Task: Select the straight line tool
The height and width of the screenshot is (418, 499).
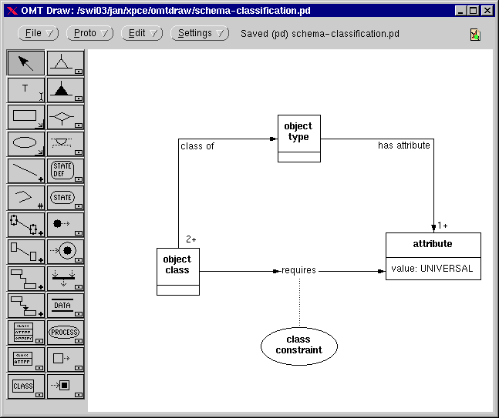Action: point(25,171)
